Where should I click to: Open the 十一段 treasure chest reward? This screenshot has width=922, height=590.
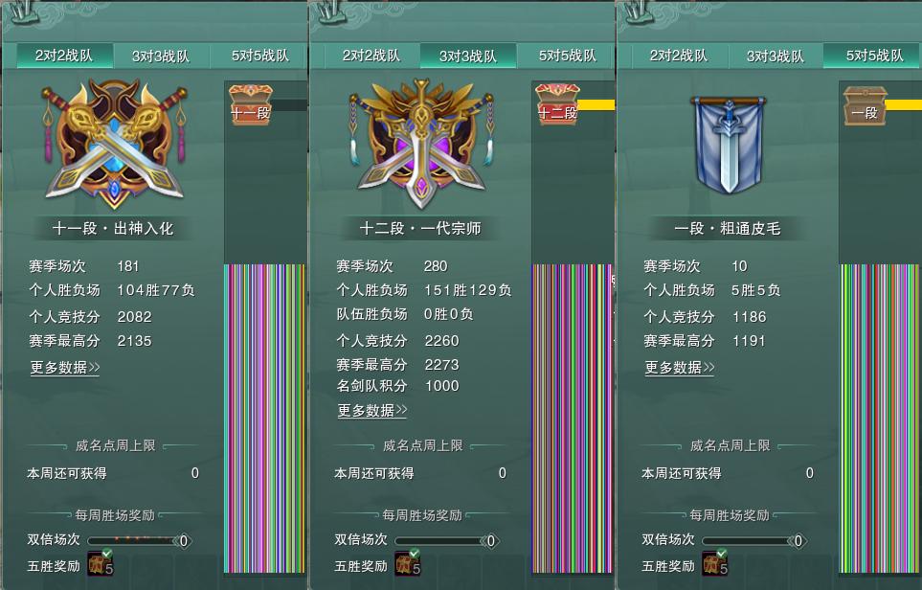(x=251, y=104)
